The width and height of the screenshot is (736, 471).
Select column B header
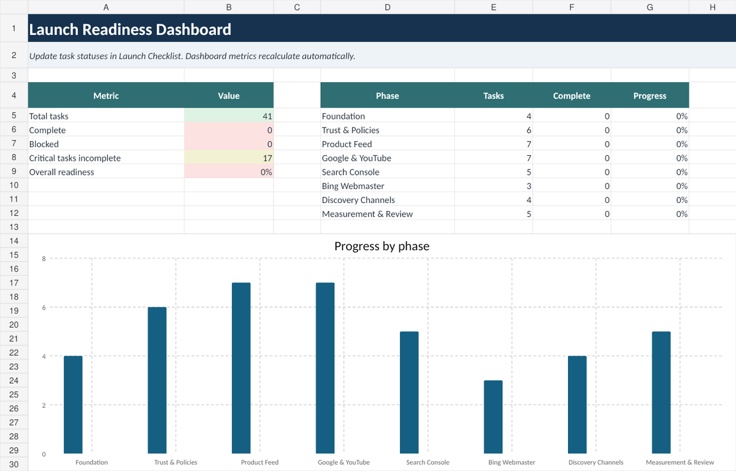(229, 7)
